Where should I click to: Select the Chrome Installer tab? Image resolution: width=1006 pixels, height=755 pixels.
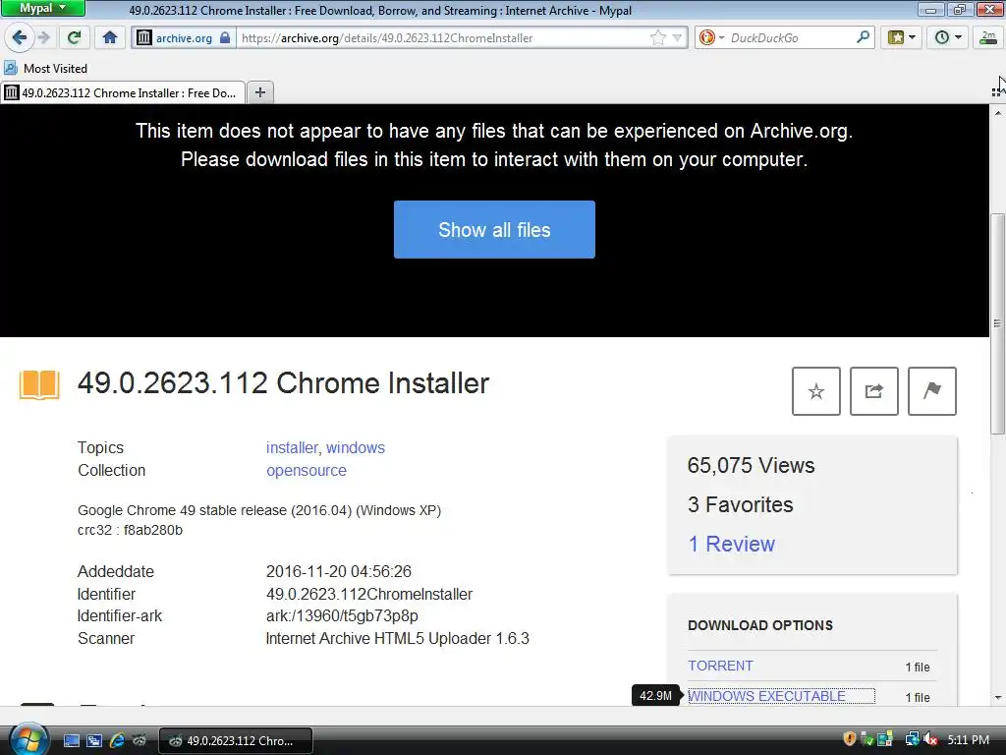[123, 93]
